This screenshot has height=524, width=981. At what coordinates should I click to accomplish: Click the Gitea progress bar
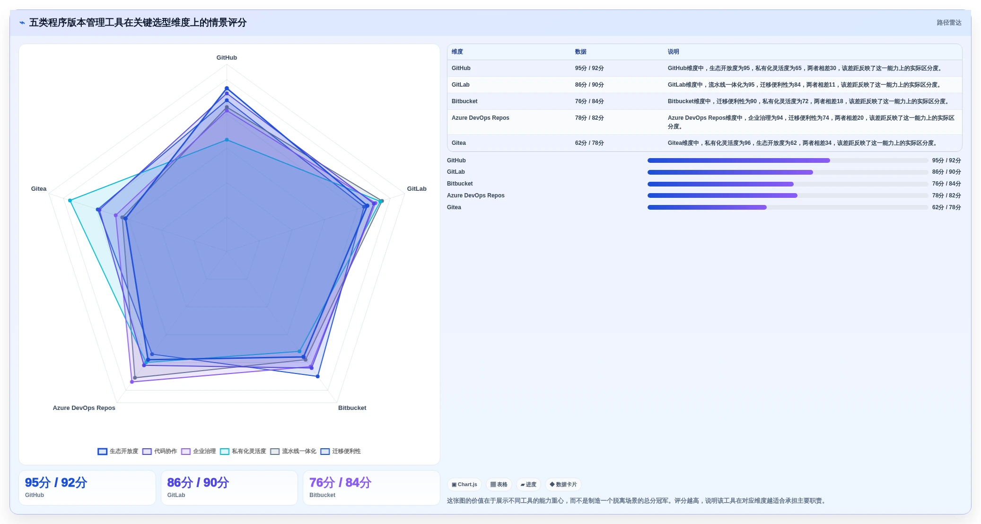pyautogui.click(x=788, y=207)
